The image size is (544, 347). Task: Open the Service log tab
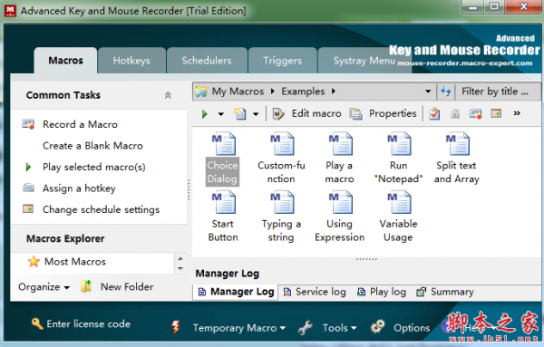click(315, 292)
